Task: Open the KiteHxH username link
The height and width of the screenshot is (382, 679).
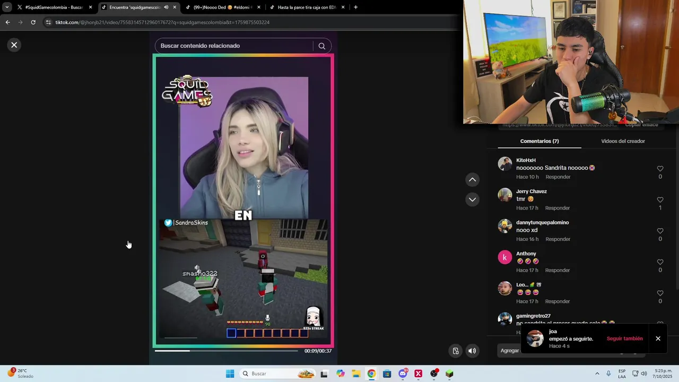Action: point(526,160)
